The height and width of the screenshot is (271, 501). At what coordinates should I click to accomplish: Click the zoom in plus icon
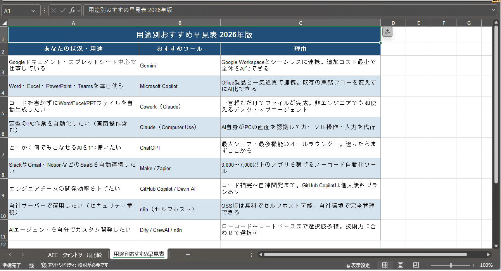pos(473,266)
